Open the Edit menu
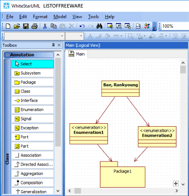This screenshot has height=196, width=189. pos(23,17)
